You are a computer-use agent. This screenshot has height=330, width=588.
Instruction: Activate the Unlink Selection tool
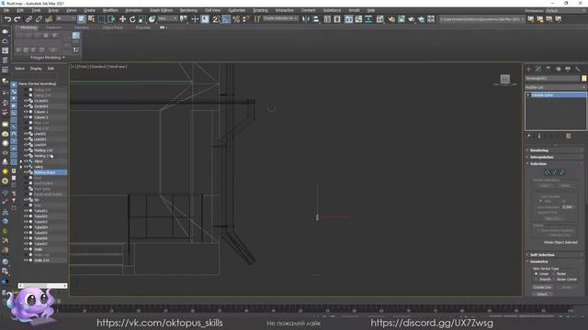(x=39, y=19)
